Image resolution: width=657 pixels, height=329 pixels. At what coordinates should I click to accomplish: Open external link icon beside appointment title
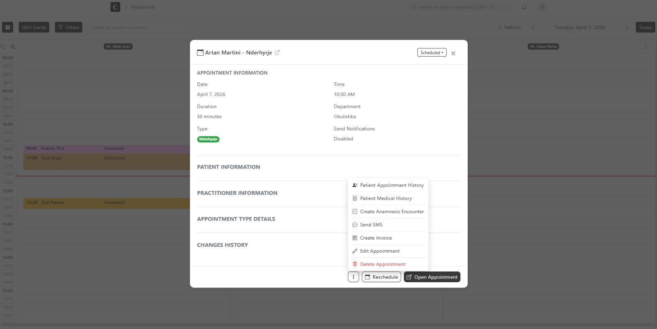click(277, 53)
